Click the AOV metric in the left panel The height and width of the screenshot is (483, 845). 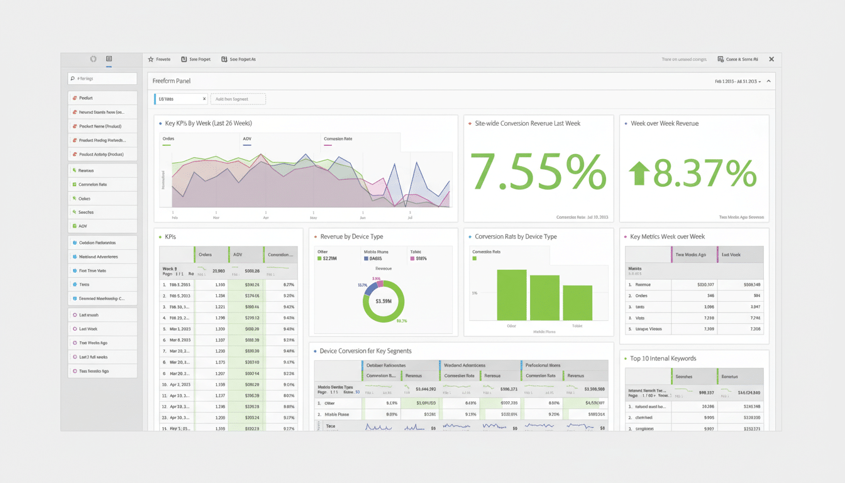coord(102,226)
